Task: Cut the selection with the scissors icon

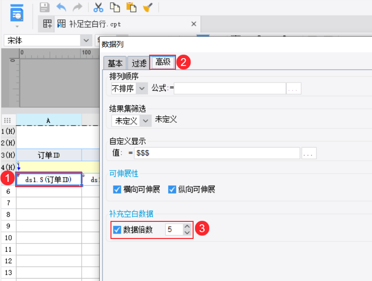Action: pyautogui.click(x=98, y=7)
